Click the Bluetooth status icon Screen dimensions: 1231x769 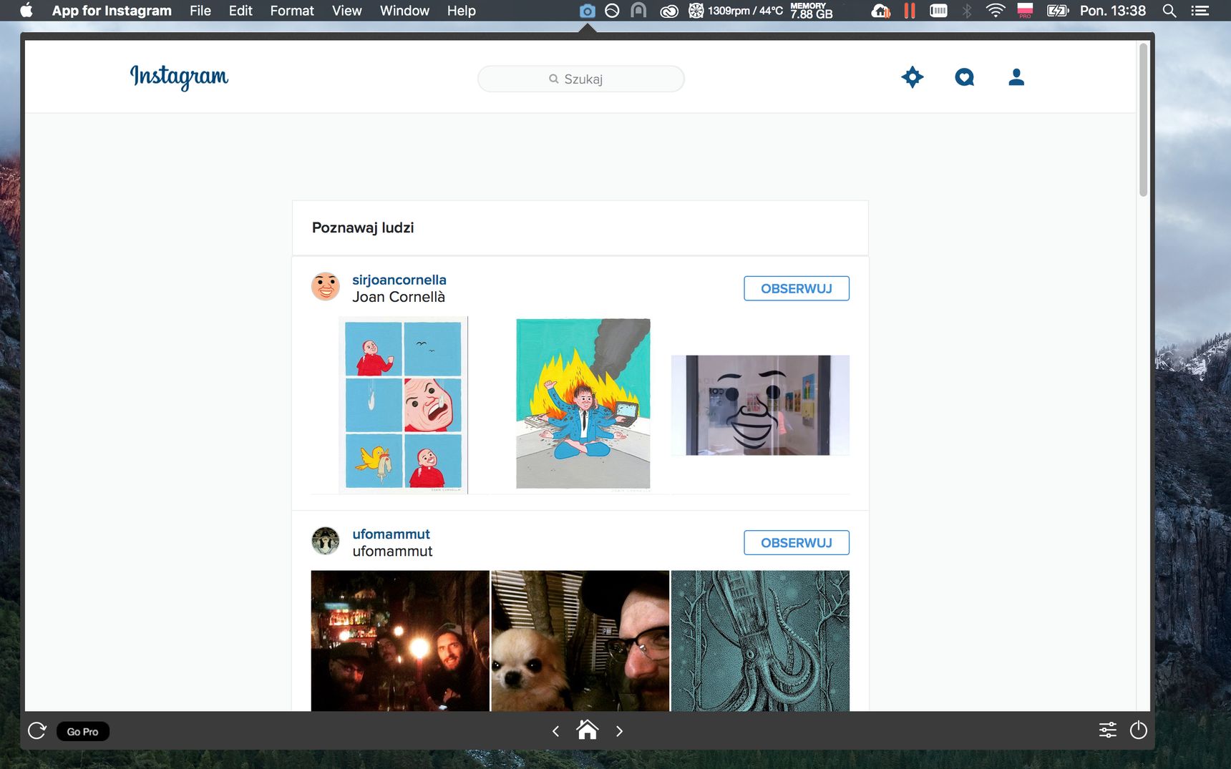(967, 11)
